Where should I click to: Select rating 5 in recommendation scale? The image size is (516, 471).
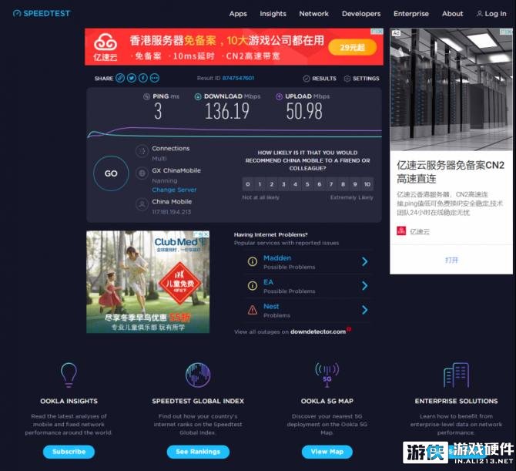307,184
